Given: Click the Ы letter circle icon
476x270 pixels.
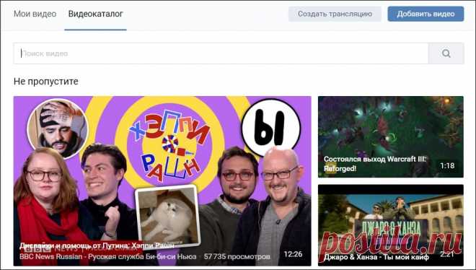Looking at the screenshot, I should [270, 127].
